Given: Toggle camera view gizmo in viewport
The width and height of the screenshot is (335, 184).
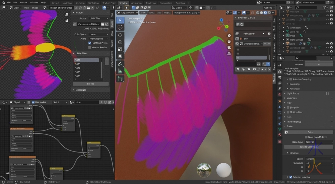Looking at the screenshot, I should click(229, 47).
